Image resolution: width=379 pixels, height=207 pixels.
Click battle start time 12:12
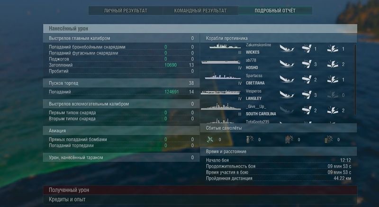[x=345, y=160]
